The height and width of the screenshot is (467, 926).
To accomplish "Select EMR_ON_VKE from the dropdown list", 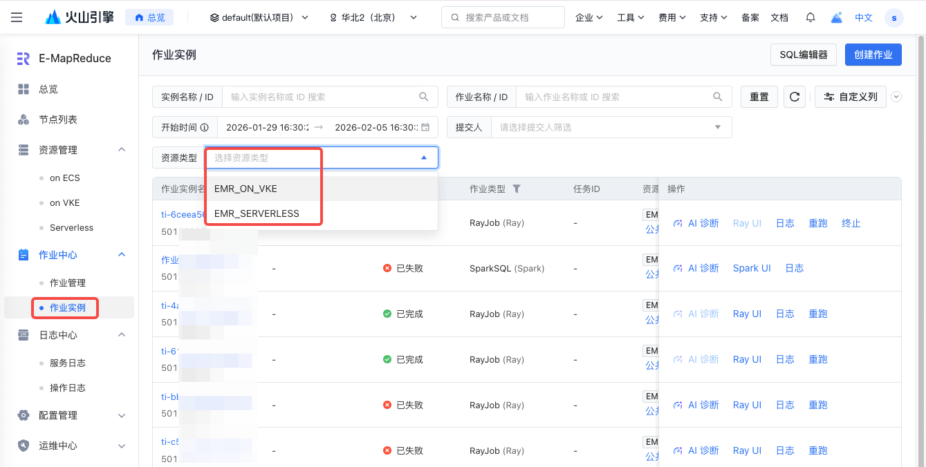I will [x=246, y=189].
